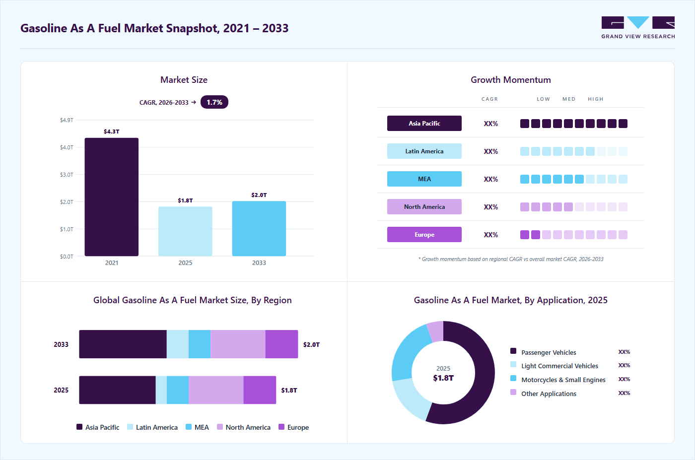Click the Motorcycles & Small Engines legend swatch
Viewport: 695px width, 460px height.
(513, 378)
